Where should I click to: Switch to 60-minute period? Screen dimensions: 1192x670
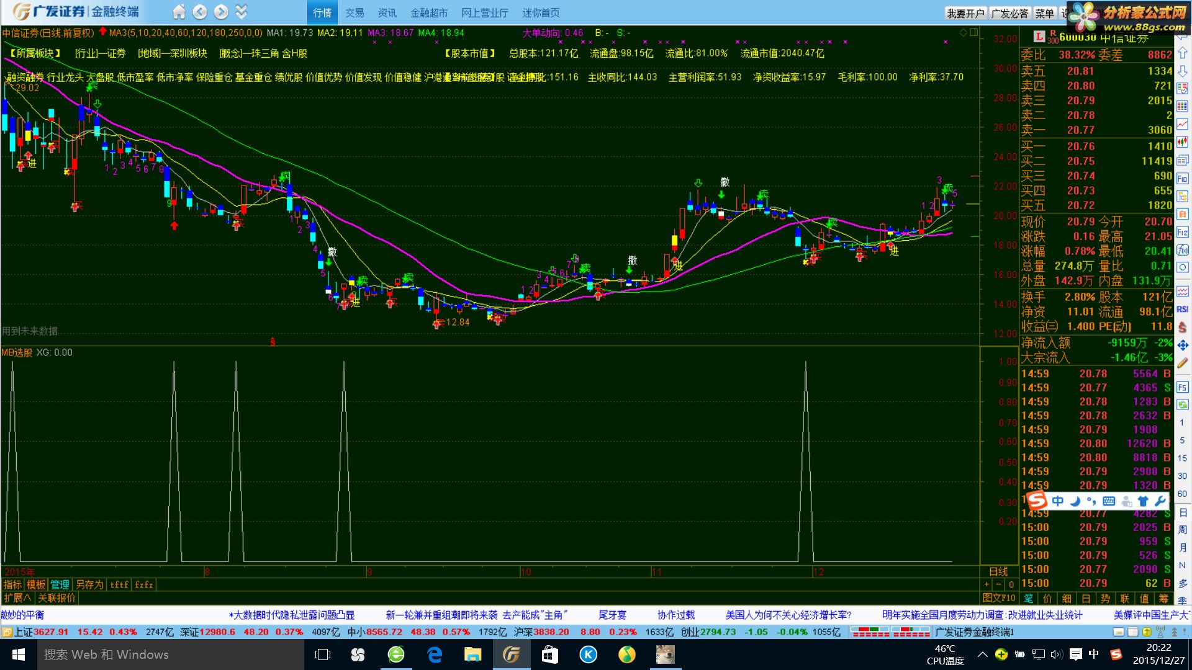1183,494
